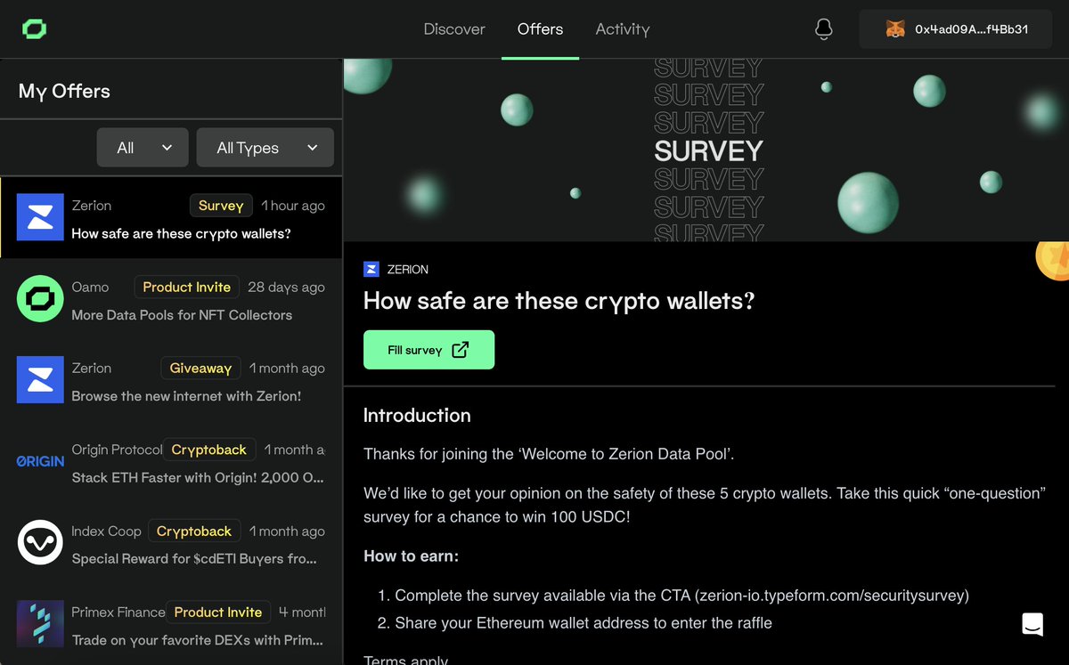The image size is (1069, 665).
Task: Click the Giveaway badge on Browse the new internet
Action: (x=200, y=368)
